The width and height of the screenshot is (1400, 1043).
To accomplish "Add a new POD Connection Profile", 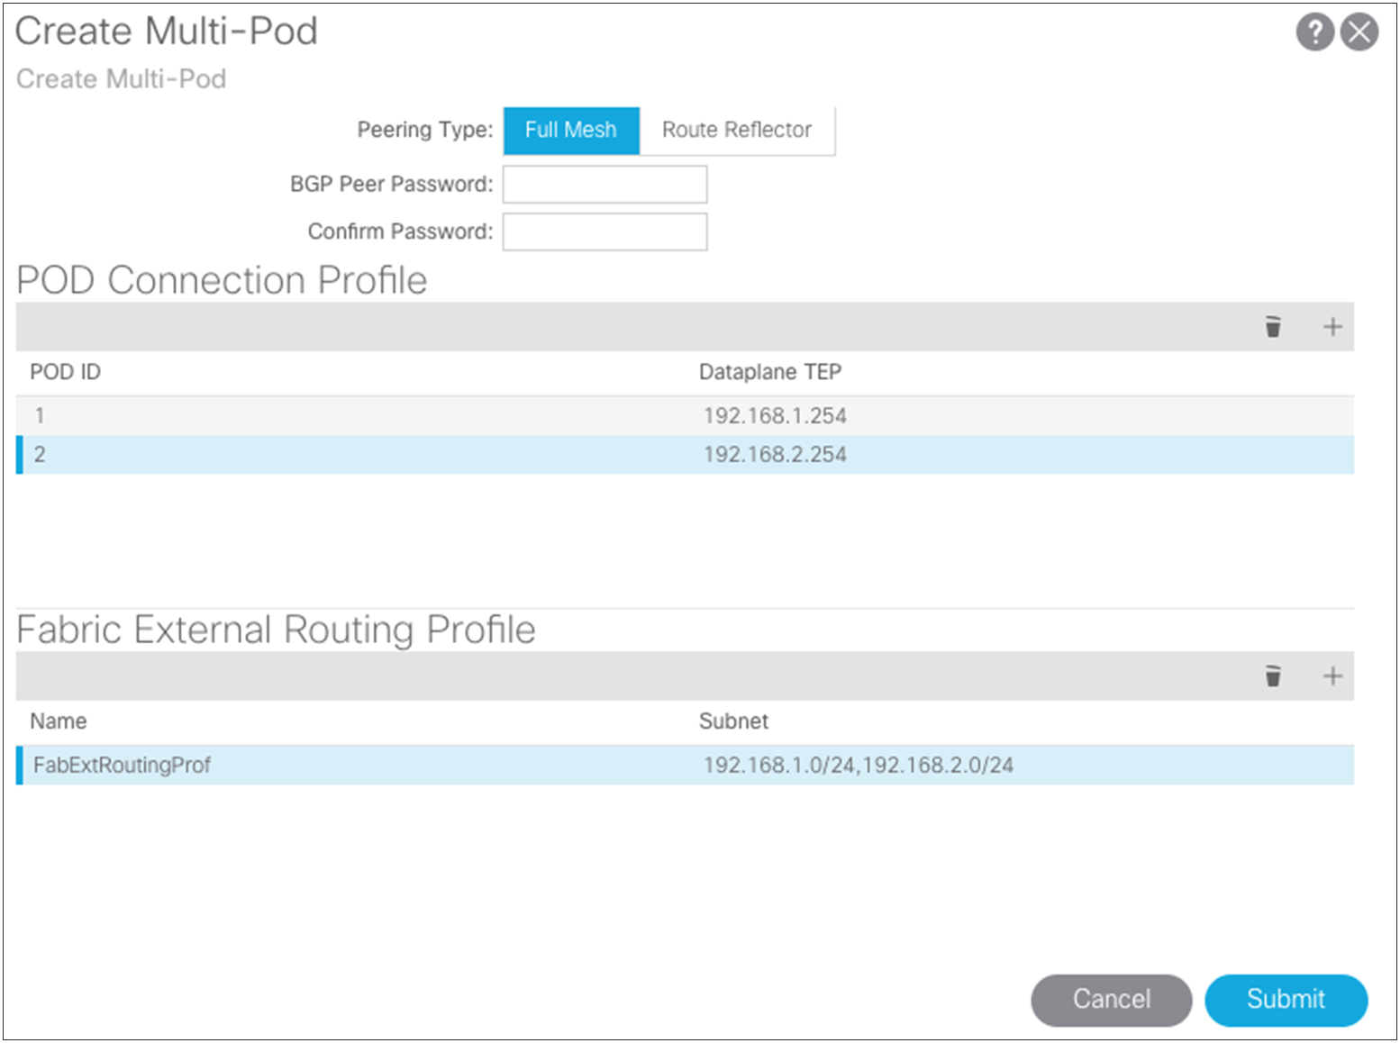I will click(1332, 326).
